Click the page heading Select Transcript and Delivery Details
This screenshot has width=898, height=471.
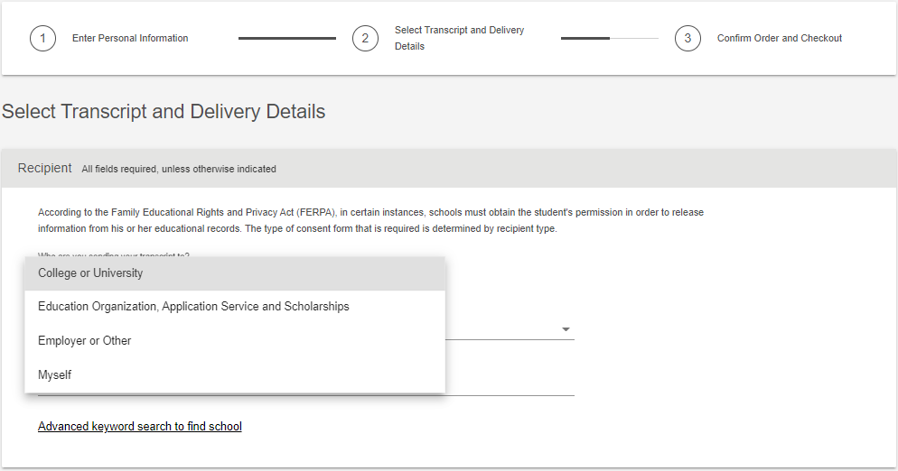point(164,112)
